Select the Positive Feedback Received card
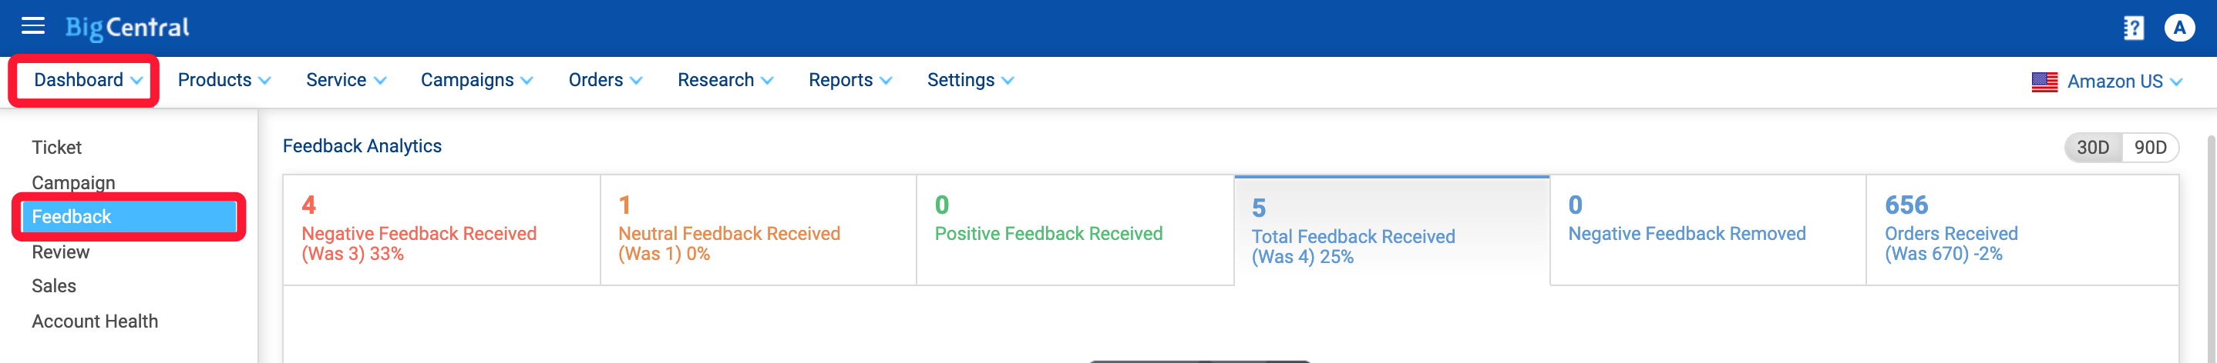The image size is (2217, 363). [1075, 230]
